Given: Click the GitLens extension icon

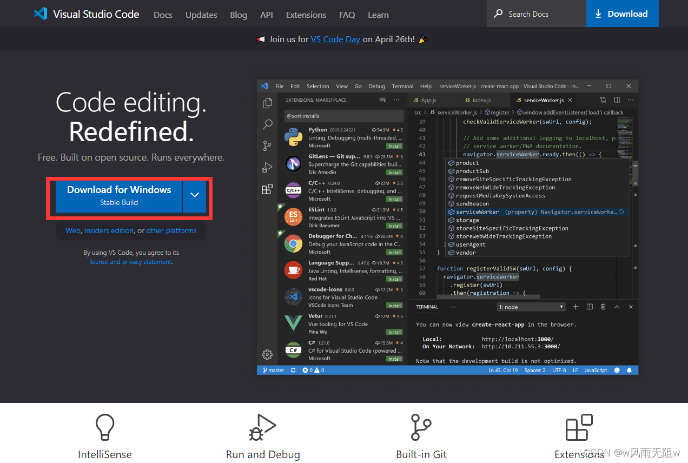Looking at the screenshot, I should (x=293, y=164).
